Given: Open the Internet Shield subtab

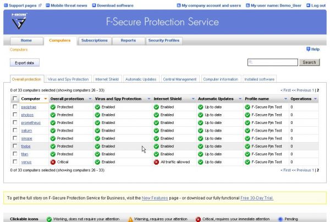Looking at the screenshot, I should (x=107, y=79).
